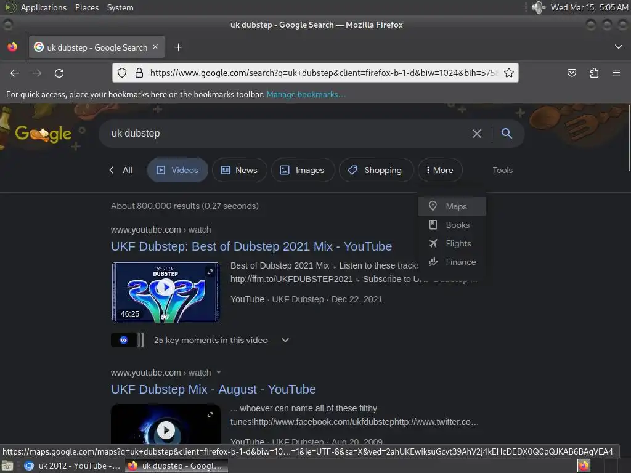
Task: Bookmark this page with the star icon
Action: coord(508,73)
